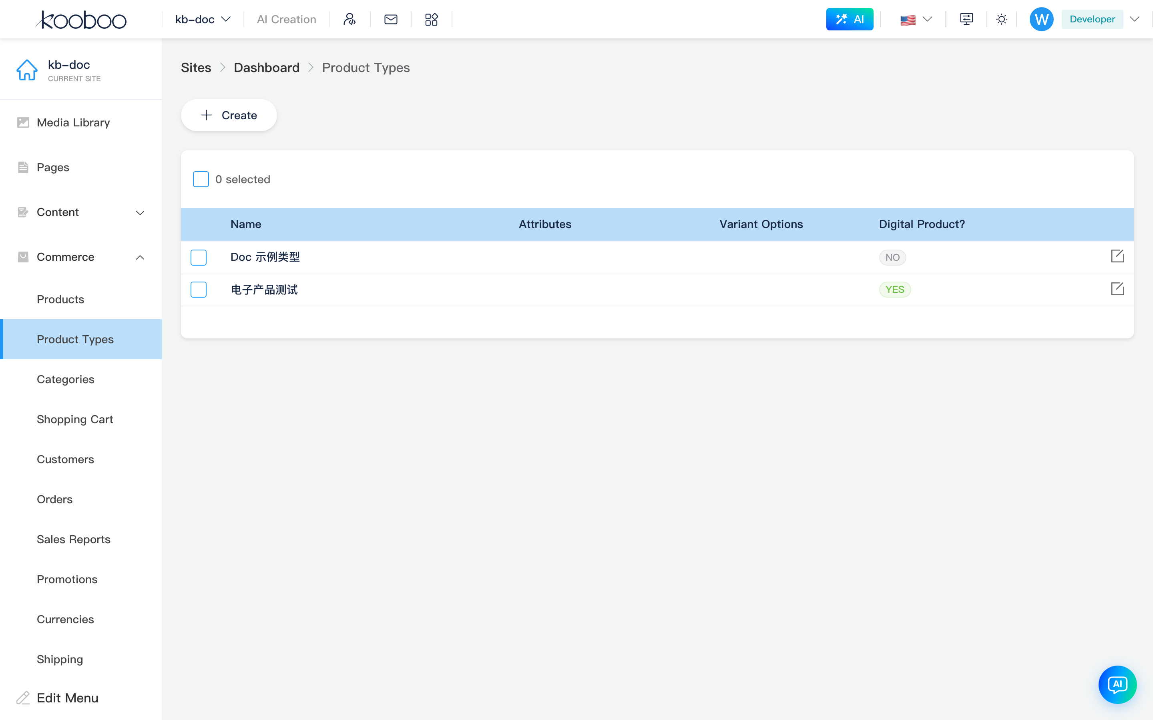1153x720 pixels.
Task: Open the kb-doc site switcher dropdown
Action: click(x=203, y=20)
